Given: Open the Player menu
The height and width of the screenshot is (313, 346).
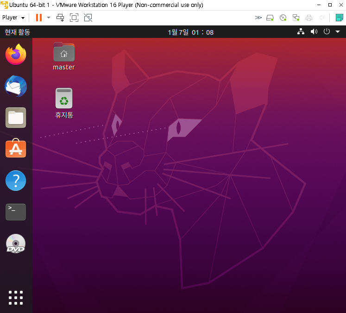Looking at the screenshot, I should click(13, 18).
